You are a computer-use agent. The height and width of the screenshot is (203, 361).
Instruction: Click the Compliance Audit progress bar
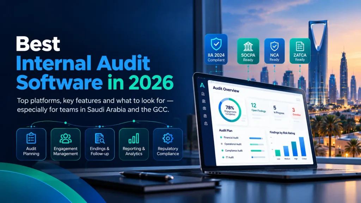point(258,151)
